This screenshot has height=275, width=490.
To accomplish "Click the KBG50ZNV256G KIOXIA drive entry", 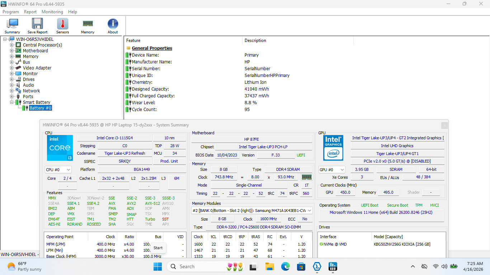I will pos(402,244).
